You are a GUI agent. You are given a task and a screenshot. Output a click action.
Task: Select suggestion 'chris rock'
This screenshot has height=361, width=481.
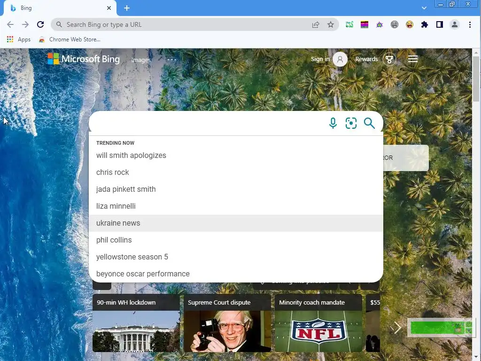point(236,172)
